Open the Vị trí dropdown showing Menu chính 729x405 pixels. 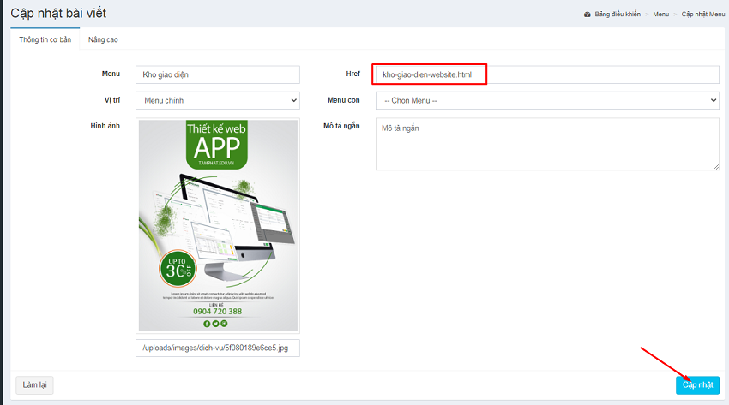coord(217,100)
